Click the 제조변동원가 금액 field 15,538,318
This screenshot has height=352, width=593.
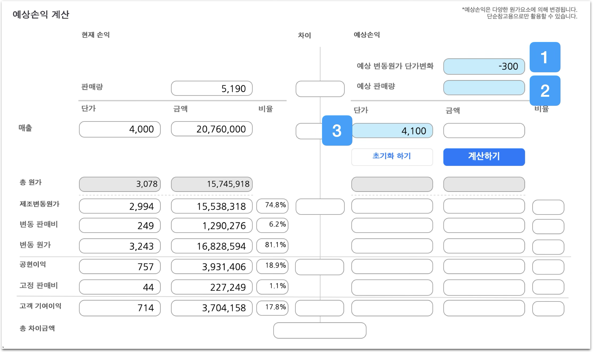(x=212, y=206)
